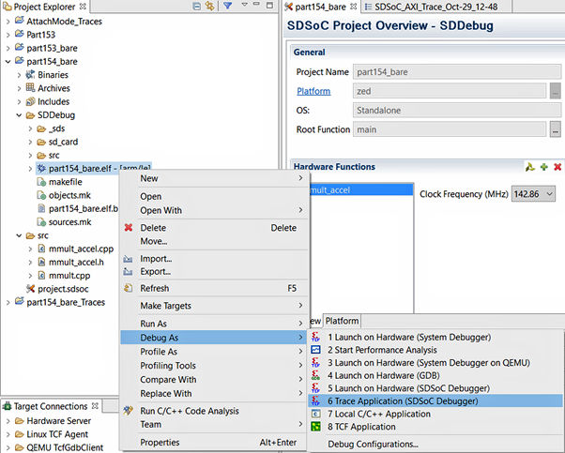Choose Make Targets submenu
Viewport: 565px width, 453px height.
click(x=213, y=306)
